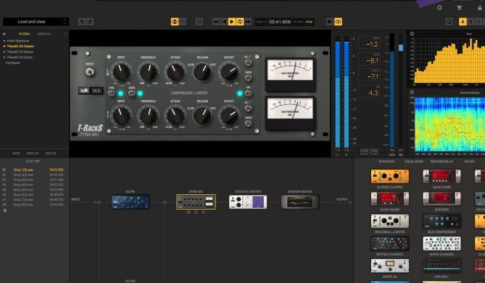Image resolution: width=485 pixels, height=283 pixels.
Task: Open the shopping cart store
Action: coord(459,8)
